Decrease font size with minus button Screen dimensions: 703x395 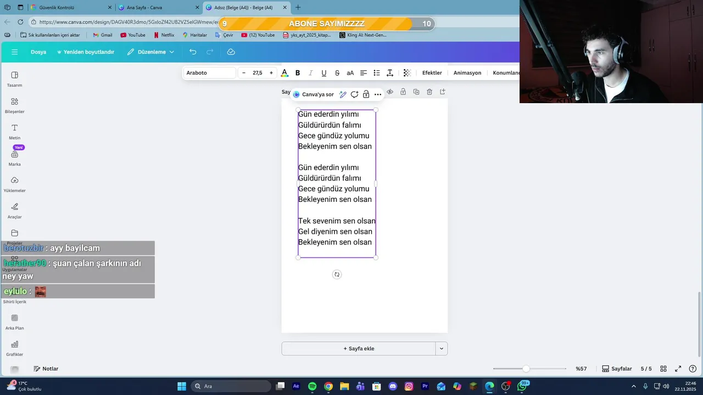click(244, 72)
